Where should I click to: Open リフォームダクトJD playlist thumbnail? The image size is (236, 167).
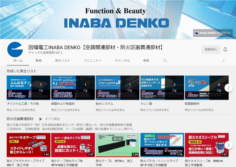pos(118,88)
